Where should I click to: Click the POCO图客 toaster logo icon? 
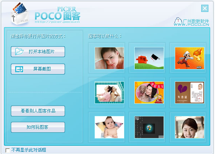(20, 14)
